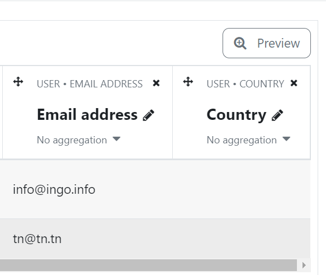Click the magnifier icon in Preview button

240,43
